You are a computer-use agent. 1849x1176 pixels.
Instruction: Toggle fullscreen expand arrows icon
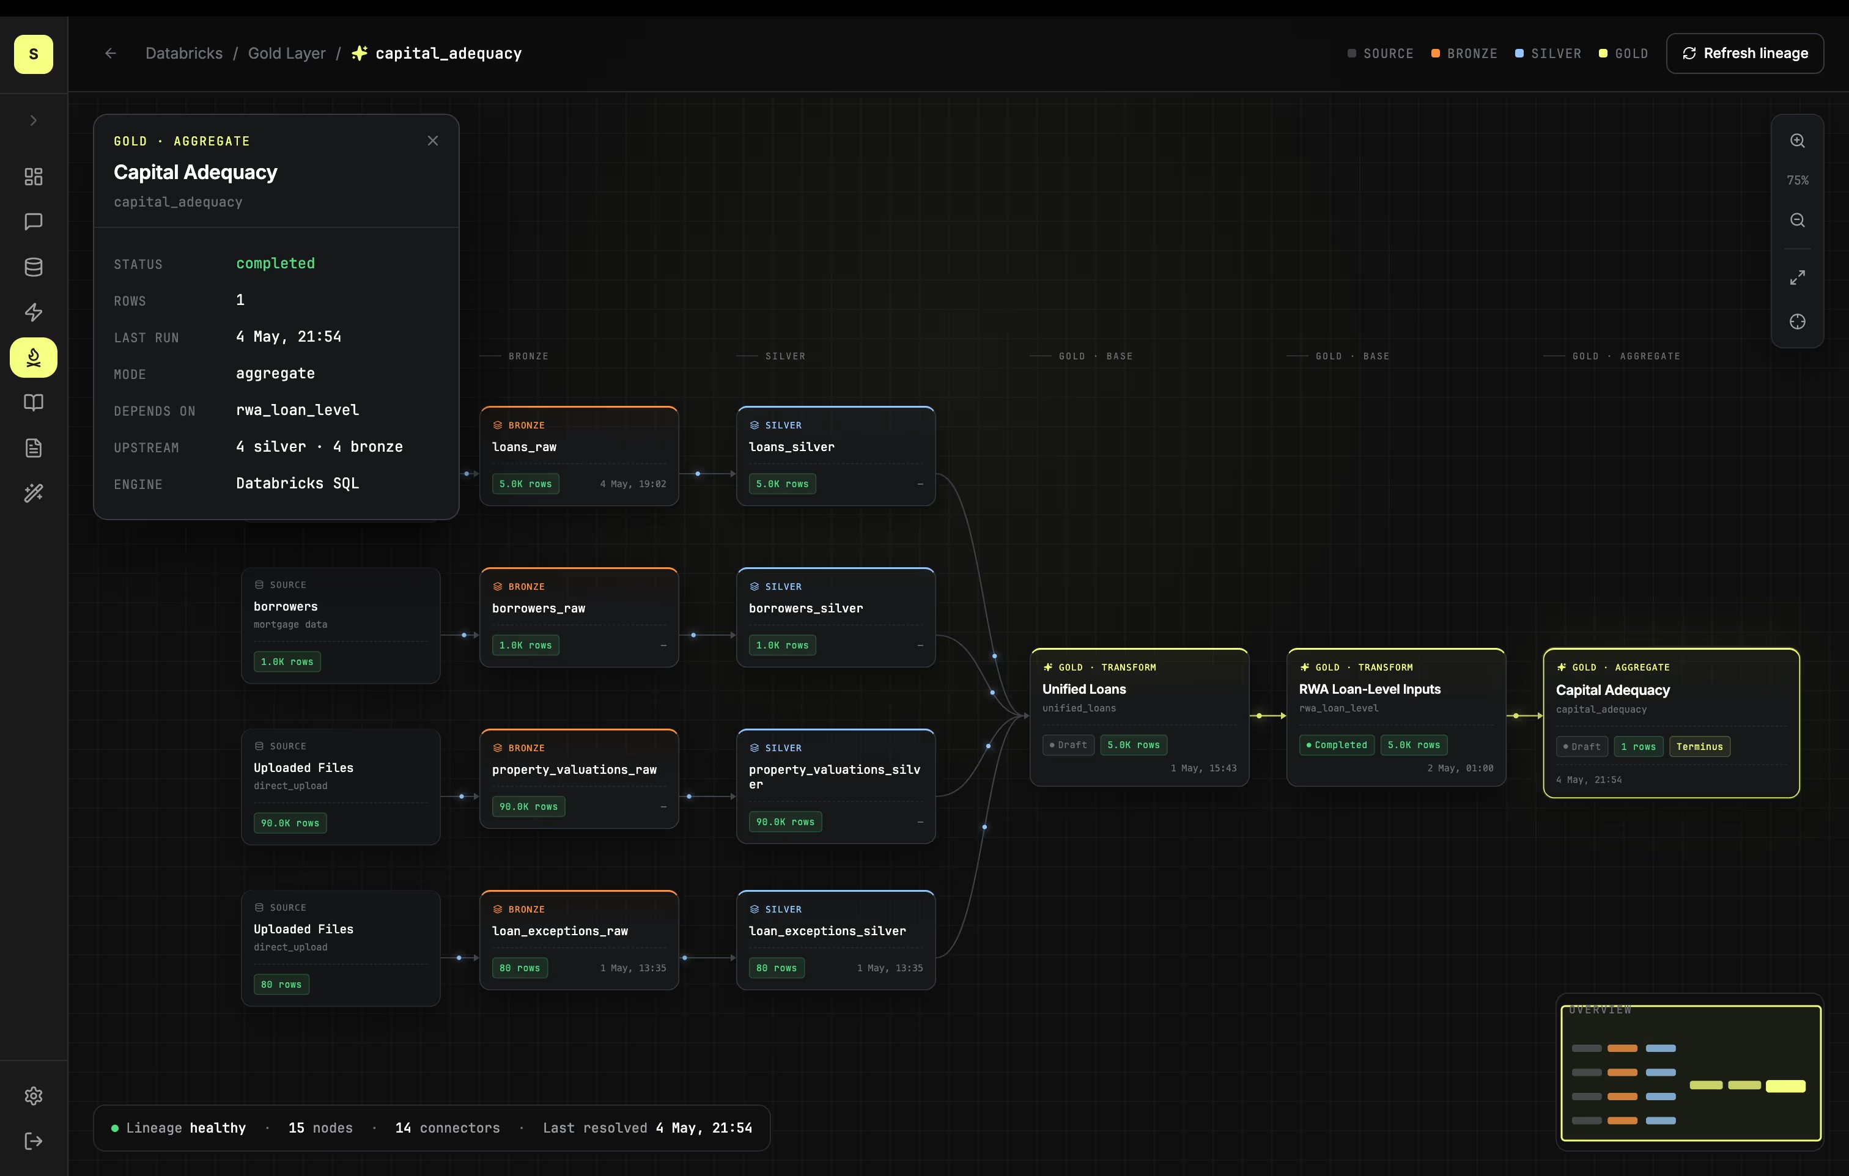pyautogui.click(x=1798, y=277)
